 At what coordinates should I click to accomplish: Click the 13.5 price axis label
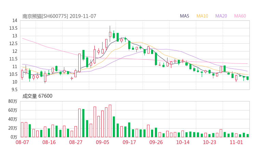[13, 28]
